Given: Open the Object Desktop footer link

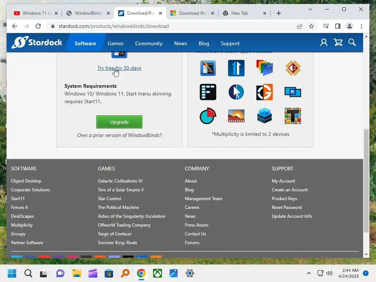Looking at the screenshot, I should (26, 181).
